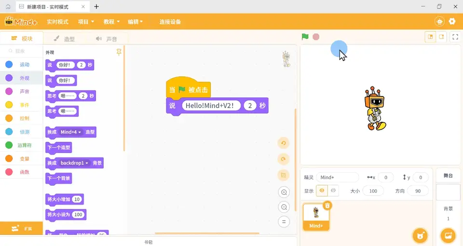This screenshot has width=463, height=246.
Task: Click the robot sprite on stage
Action: 375,109
